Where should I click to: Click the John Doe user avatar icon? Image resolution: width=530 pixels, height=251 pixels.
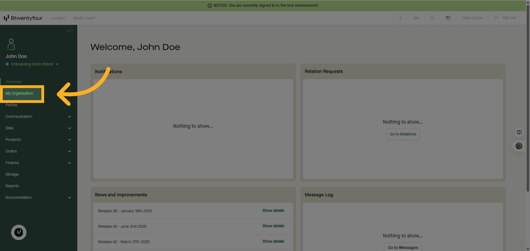11,44
